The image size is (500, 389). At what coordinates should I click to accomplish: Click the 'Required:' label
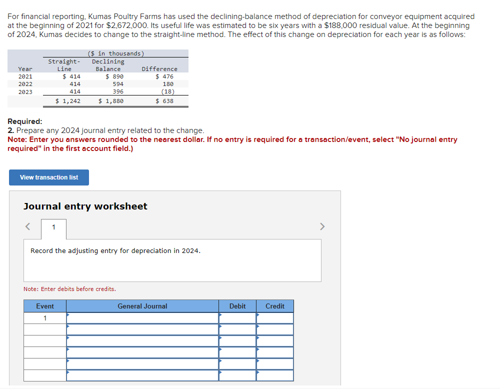(25, 121)
